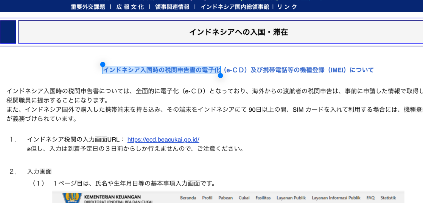Open Layanan Informasi Publik menu entry
This screenshot has width=423, height=203.
click(x=336, y=198)
